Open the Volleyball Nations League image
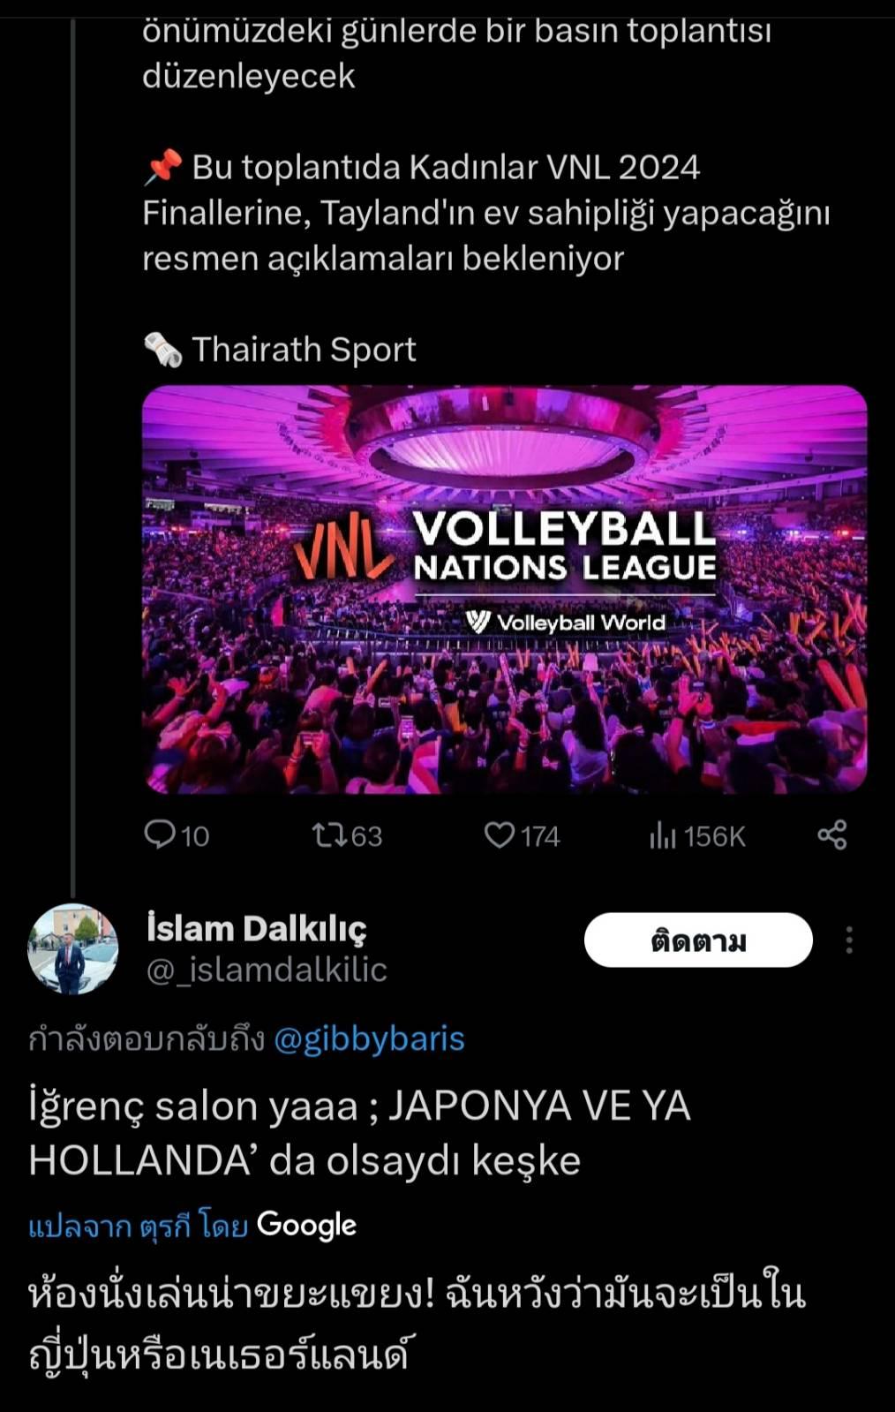This screenshot has width=895, height=1412. point(504,589)
